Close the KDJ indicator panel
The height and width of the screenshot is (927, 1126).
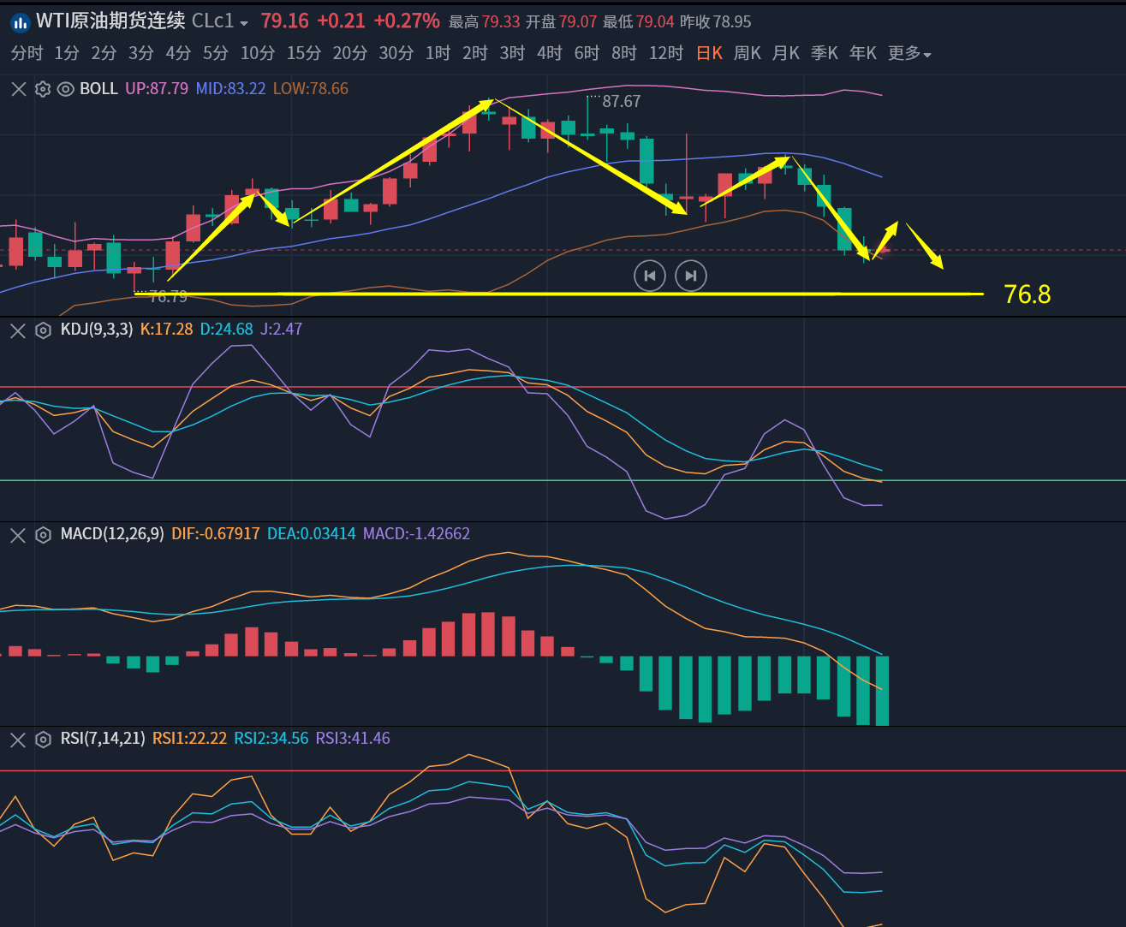point(18,330)
